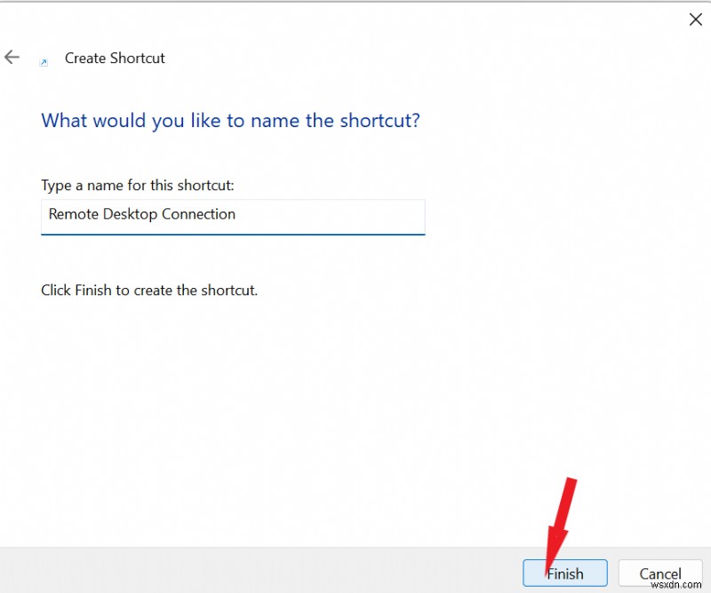Screen dimensions: 711x593
Task: Click the Create Shortcut wizard icon
Action: [x=44, y=62]
